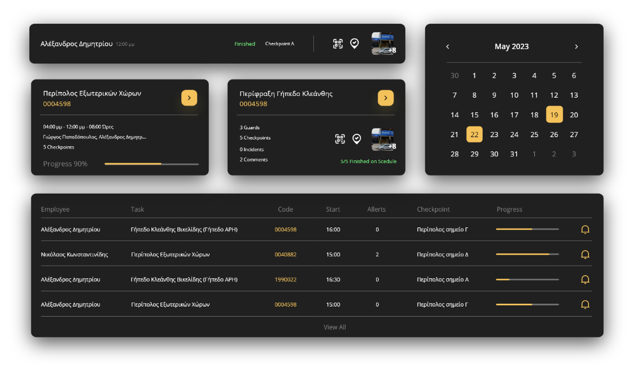The image size is (633, 372).
Task: Click View All below the table
Action: tap(334, 327)
